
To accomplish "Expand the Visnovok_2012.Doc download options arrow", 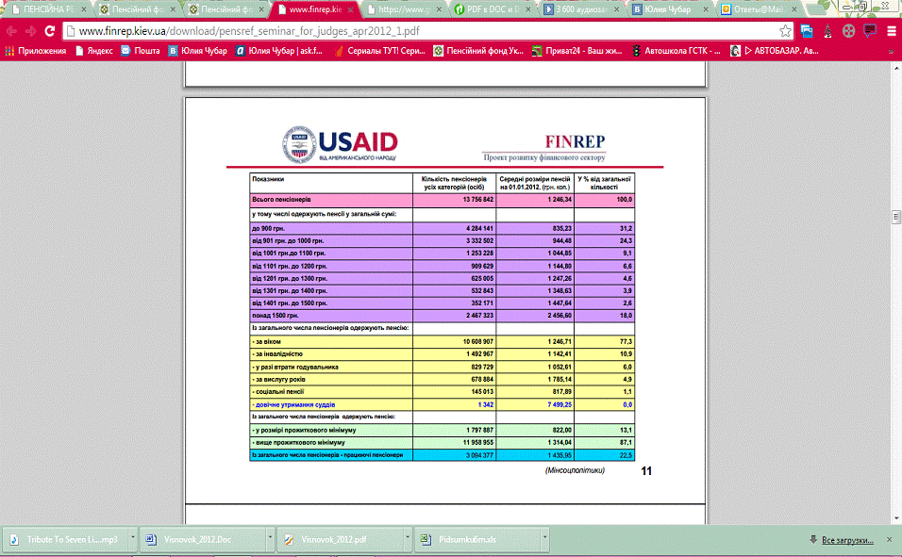I will pos(269,540).
